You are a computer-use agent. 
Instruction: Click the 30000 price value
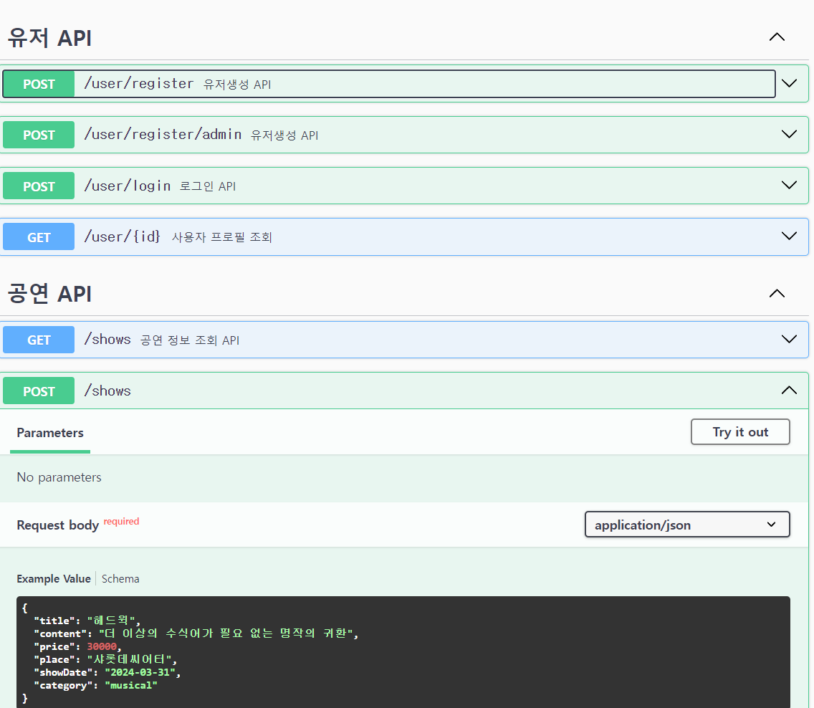pos(102,647)
